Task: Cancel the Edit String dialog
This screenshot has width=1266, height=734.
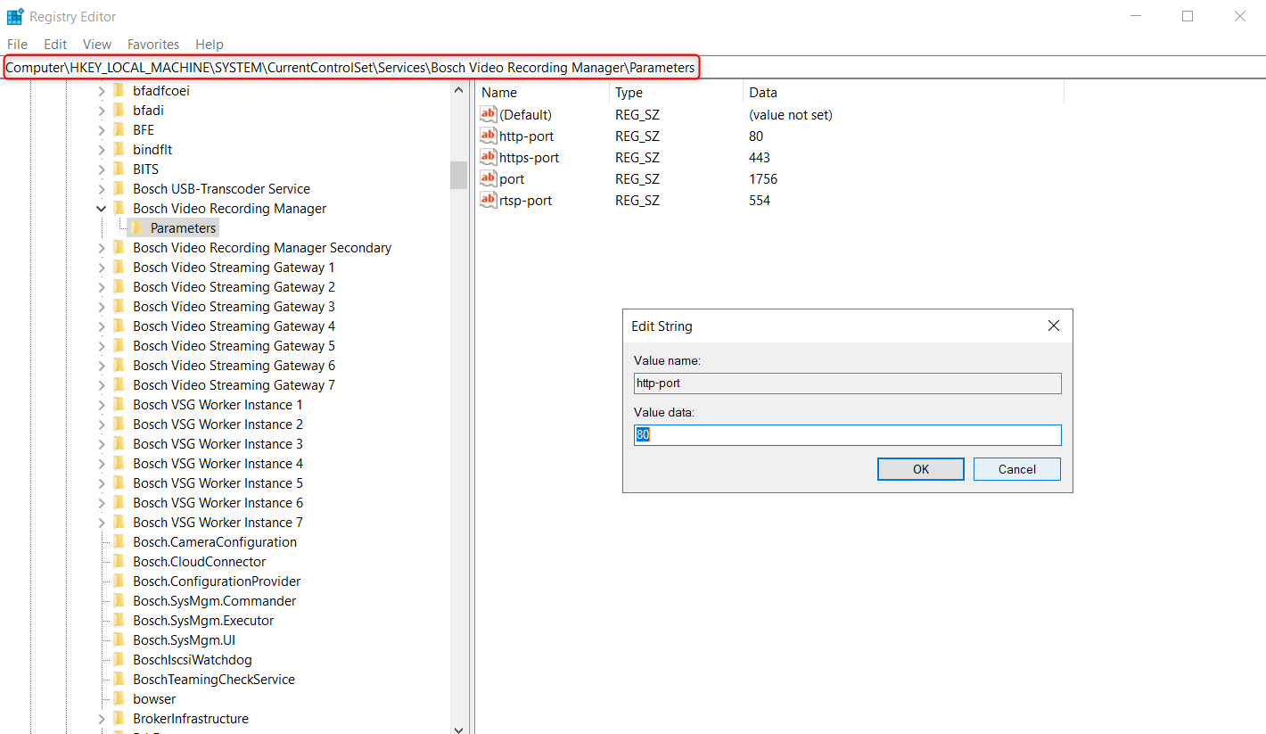Action: [x=1017, y=469]
